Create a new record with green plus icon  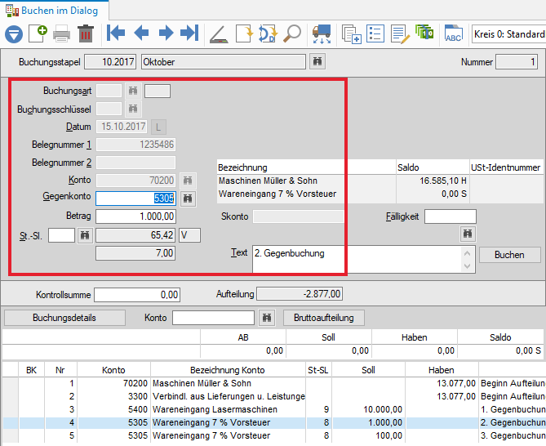pos(38,33)
